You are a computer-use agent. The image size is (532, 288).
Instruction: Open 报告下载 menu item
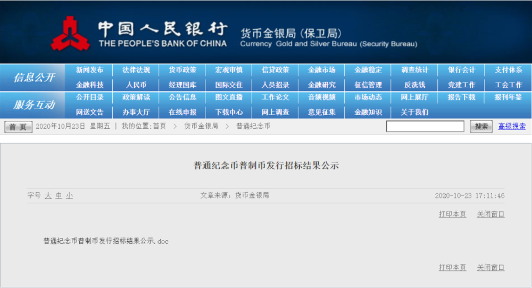[x=461, y=97]
